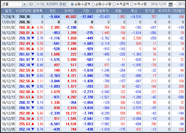Click 보험 total 1,852
Viewport: 186px width, 133px height.
click(x=122, y=17)
